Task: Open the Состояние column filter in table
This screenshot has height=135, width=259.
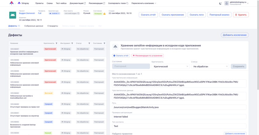Action: [104, 43]
